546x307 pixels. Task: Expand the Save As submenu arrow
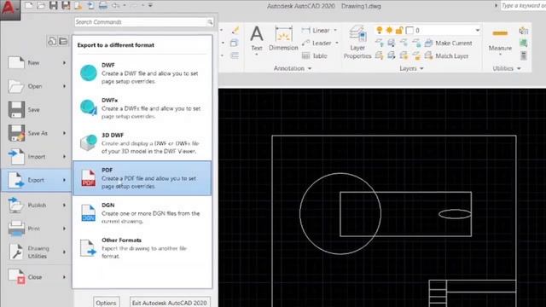(x=65, y=133)
